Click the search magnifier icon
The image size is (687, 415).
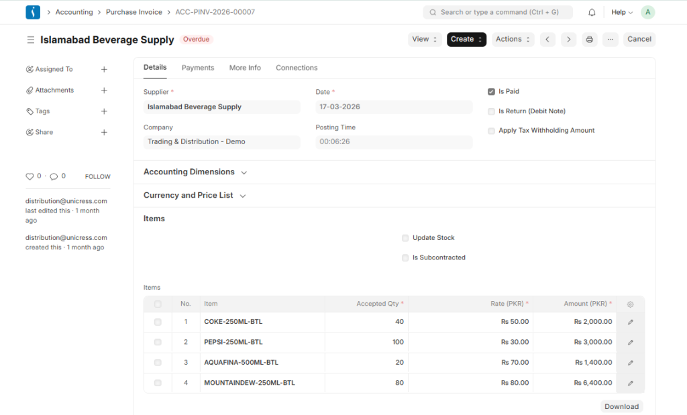[433, 12]
